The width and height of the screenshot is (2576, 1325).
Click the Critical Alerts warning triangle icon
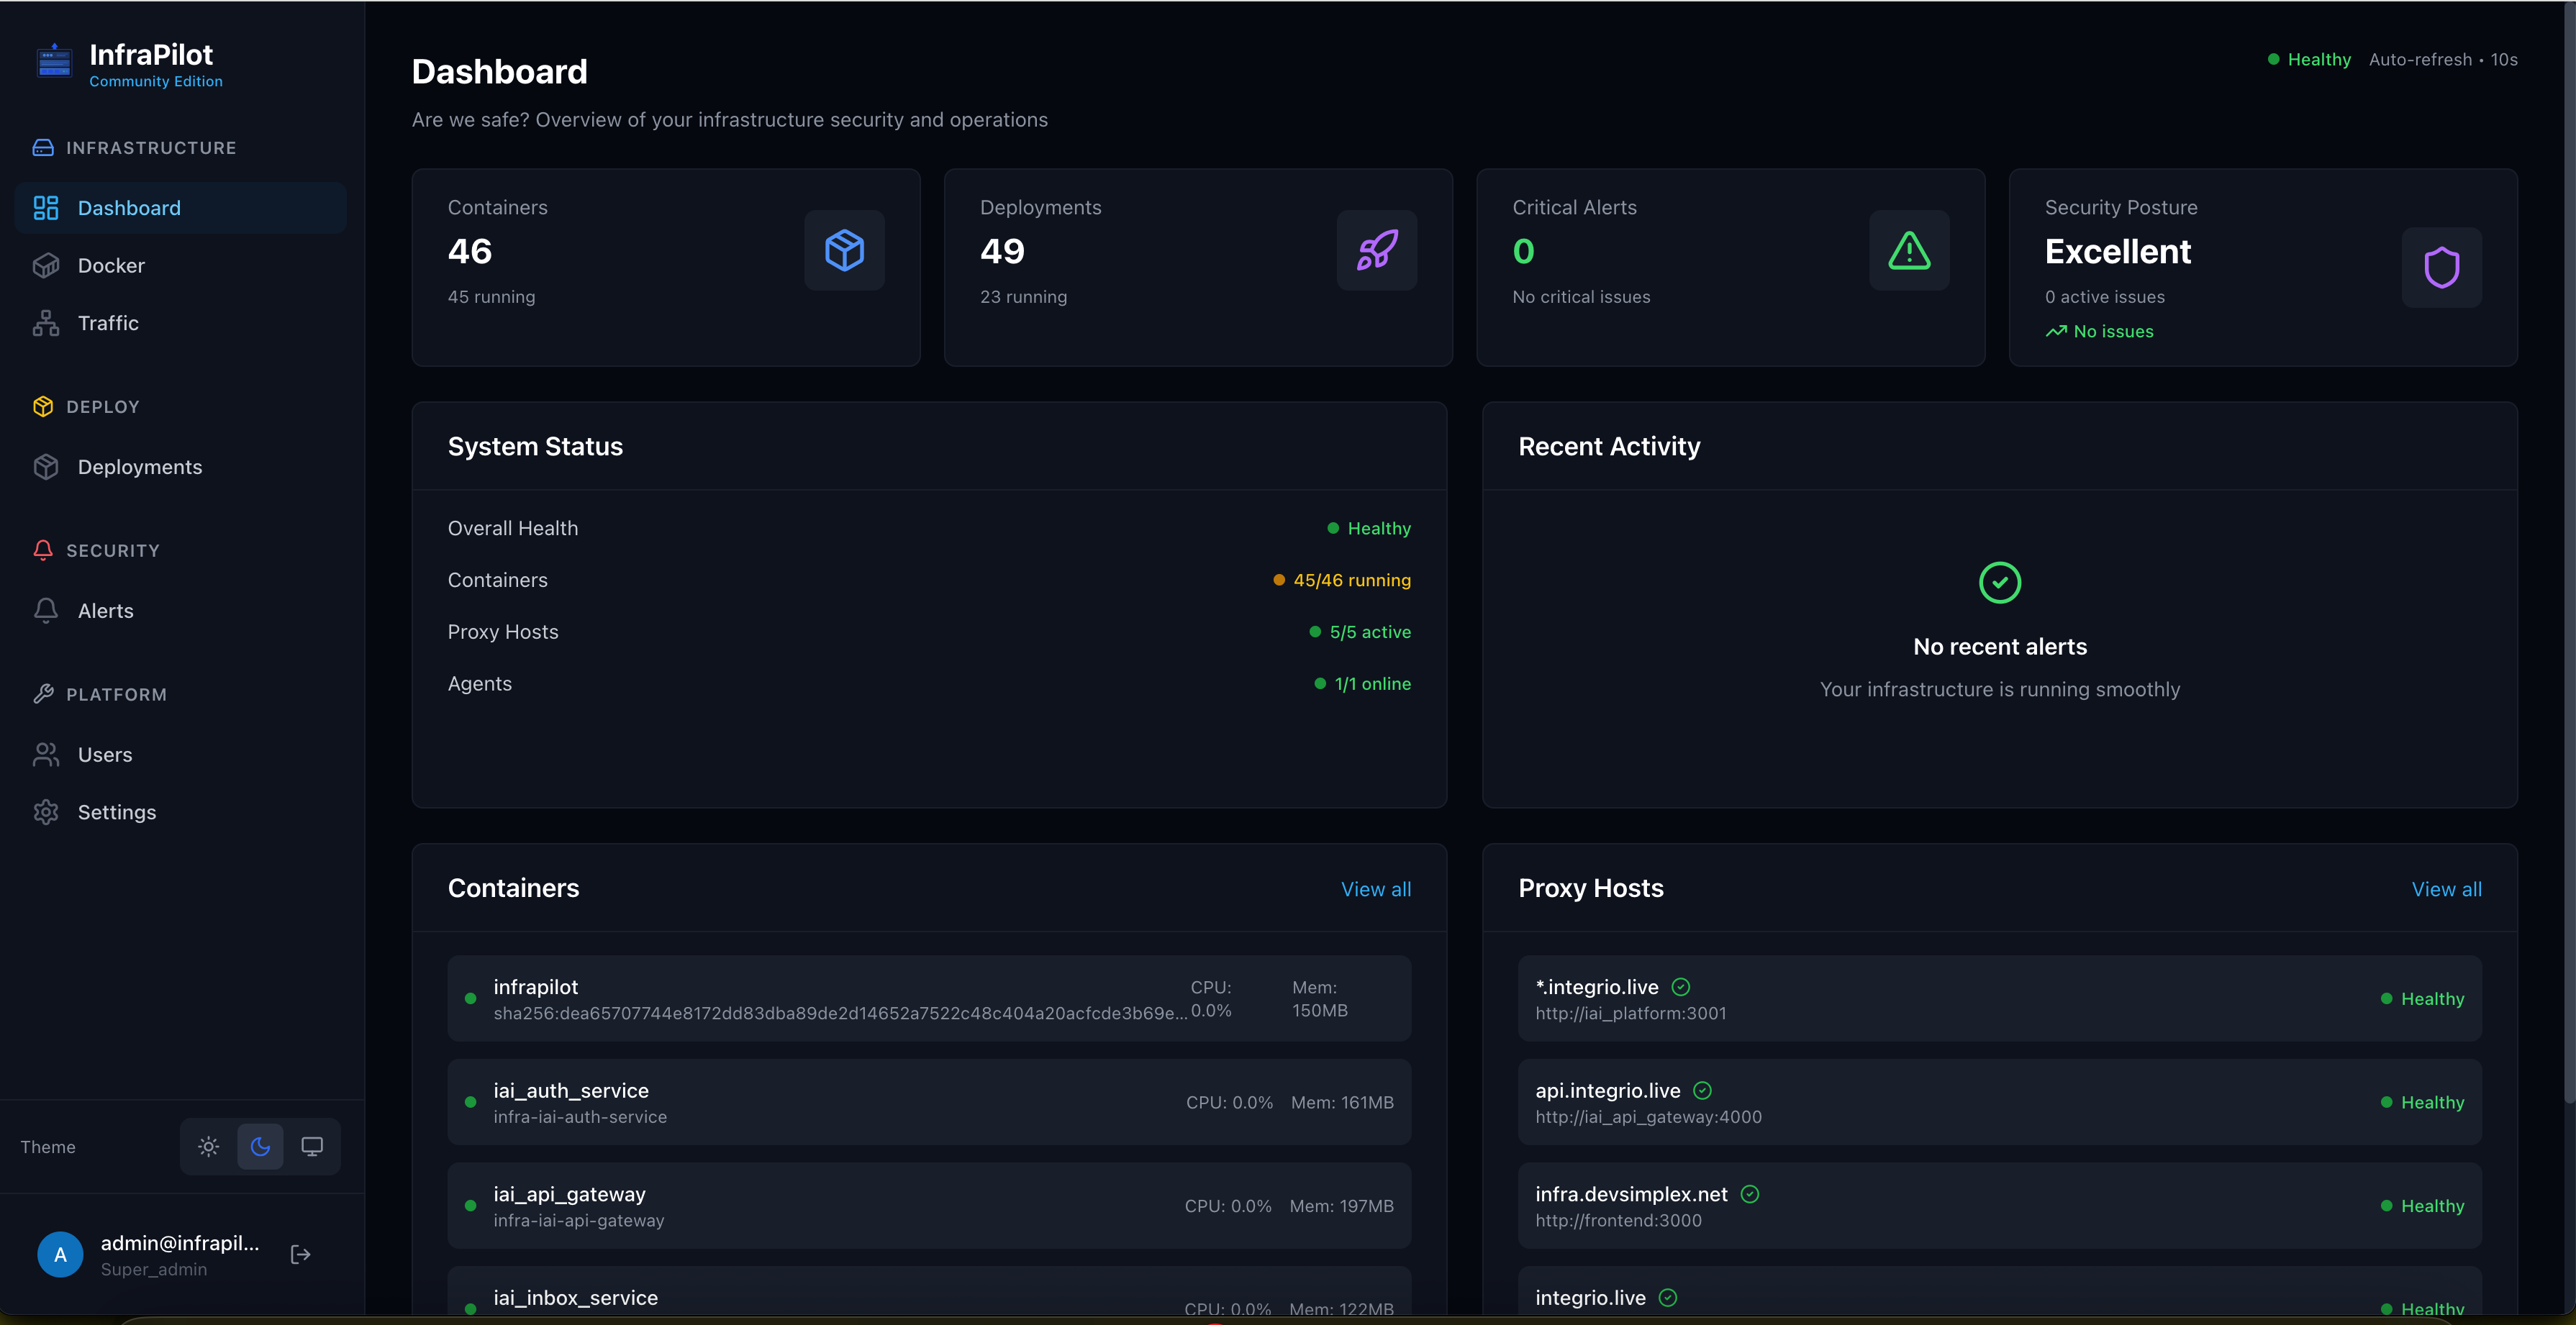1909,250
